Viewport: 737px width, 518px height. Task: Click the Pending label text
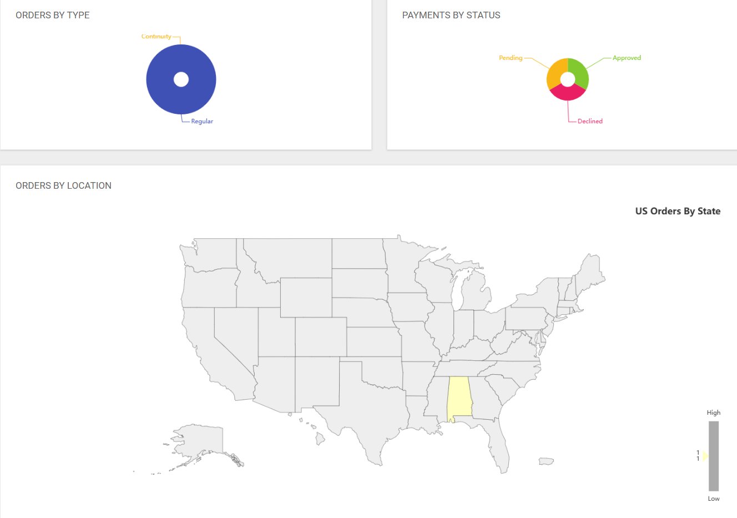click(511, 58)
